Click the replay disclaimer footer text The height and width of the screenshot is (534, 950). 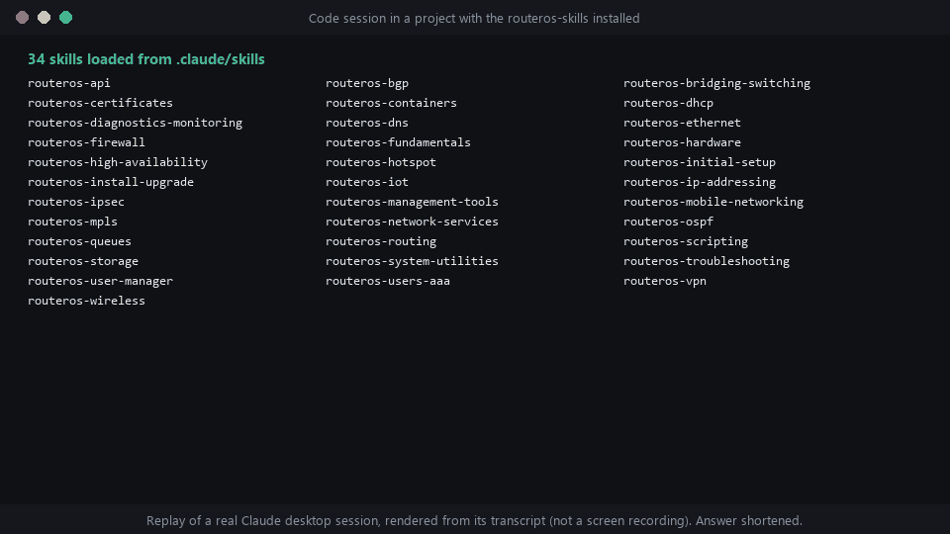(x=474, y=521)
